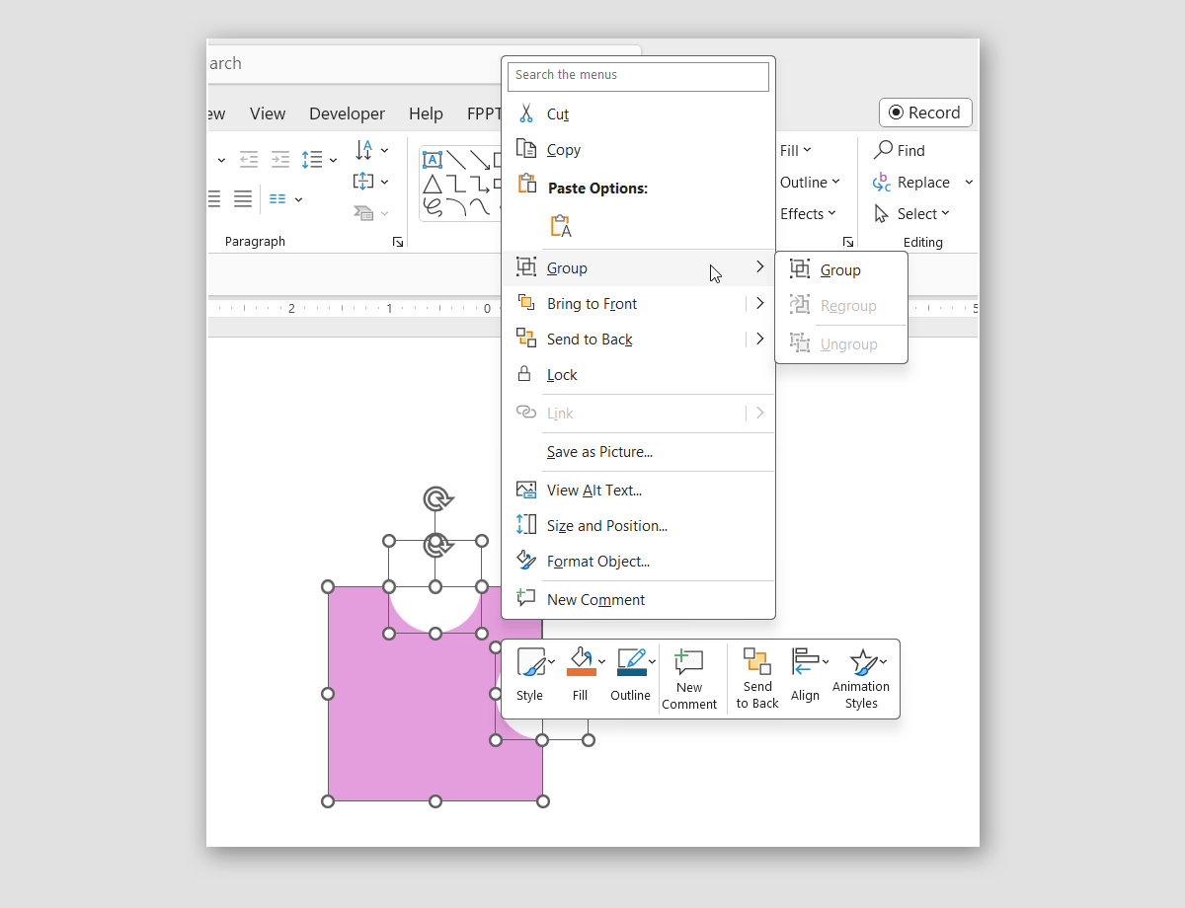Expand the Bring to Front submenu arrow
This screenshot has height=908, width=1185.
point(759,304)
